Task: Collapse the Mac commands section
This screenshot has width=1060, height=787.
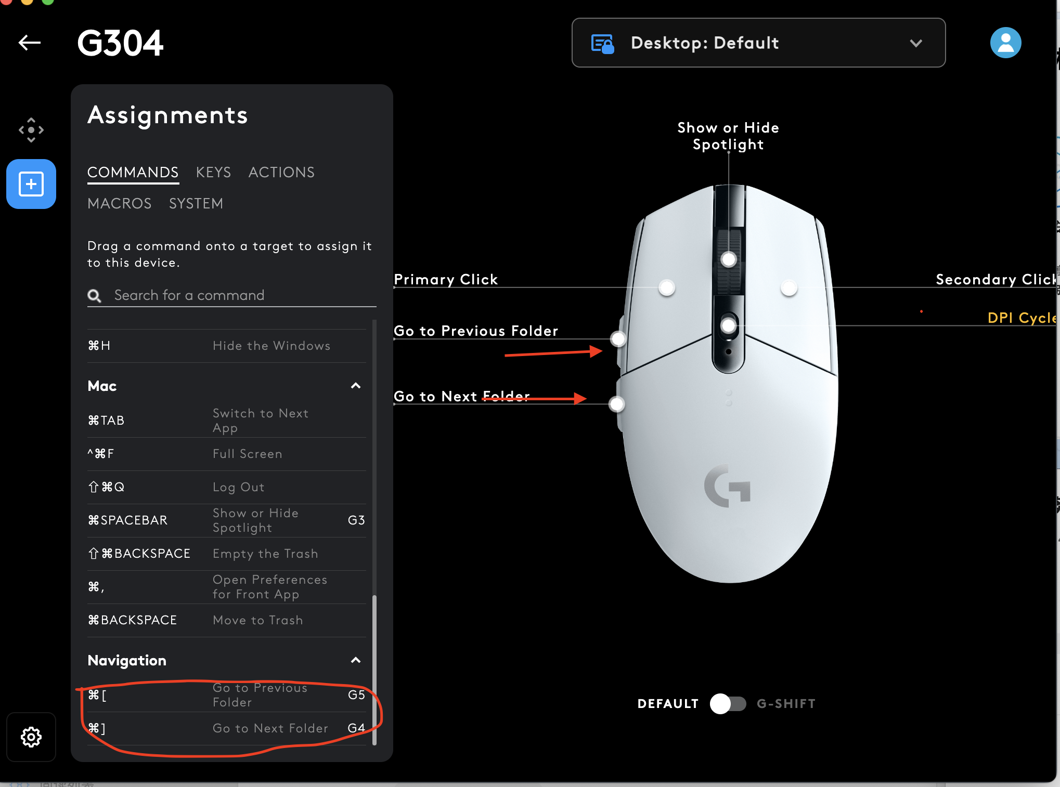Action: pyautogui.click(x=356, y=386)
